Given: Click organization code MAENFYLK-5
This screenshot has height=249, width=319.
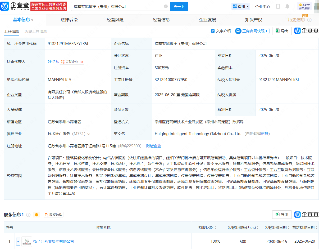Looking at the screenshot, I should (60, 80).
